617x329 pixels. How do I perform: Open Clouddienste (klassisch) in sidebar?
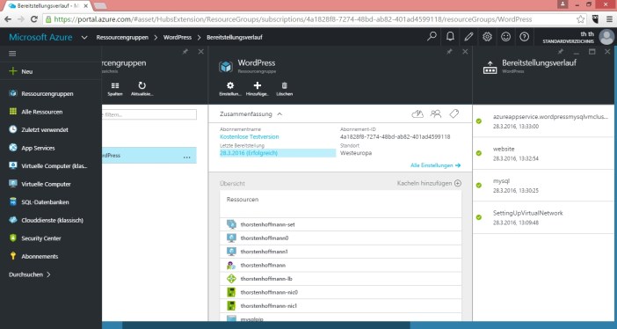[x=50, y=220]
